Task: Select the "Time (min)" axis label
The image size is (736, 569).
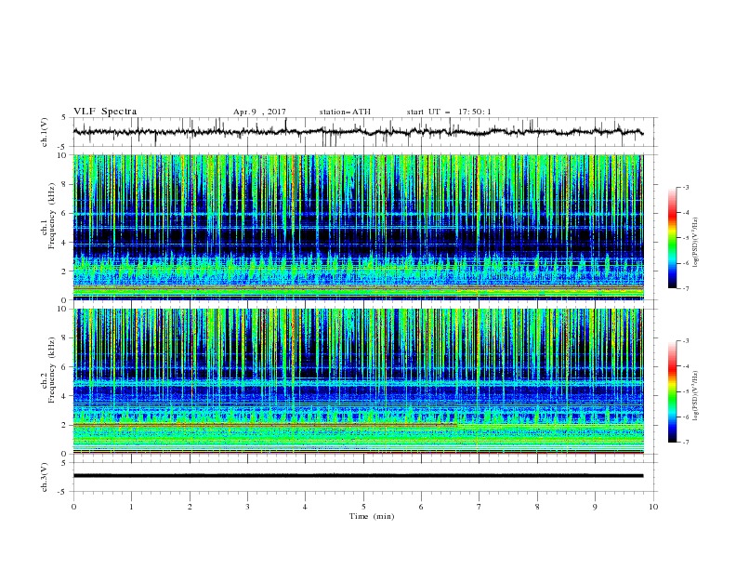Action: [372, 516]
